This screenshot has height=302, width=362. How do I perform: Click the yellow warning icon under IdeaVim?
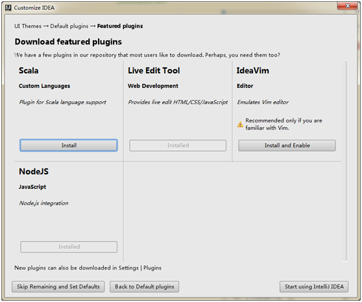click(x=240, y=124)
